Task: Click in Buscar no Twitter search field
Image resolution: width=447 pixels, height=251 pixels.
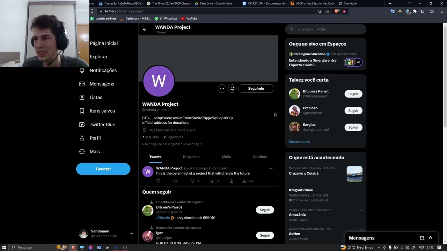Action: [325, 29]
